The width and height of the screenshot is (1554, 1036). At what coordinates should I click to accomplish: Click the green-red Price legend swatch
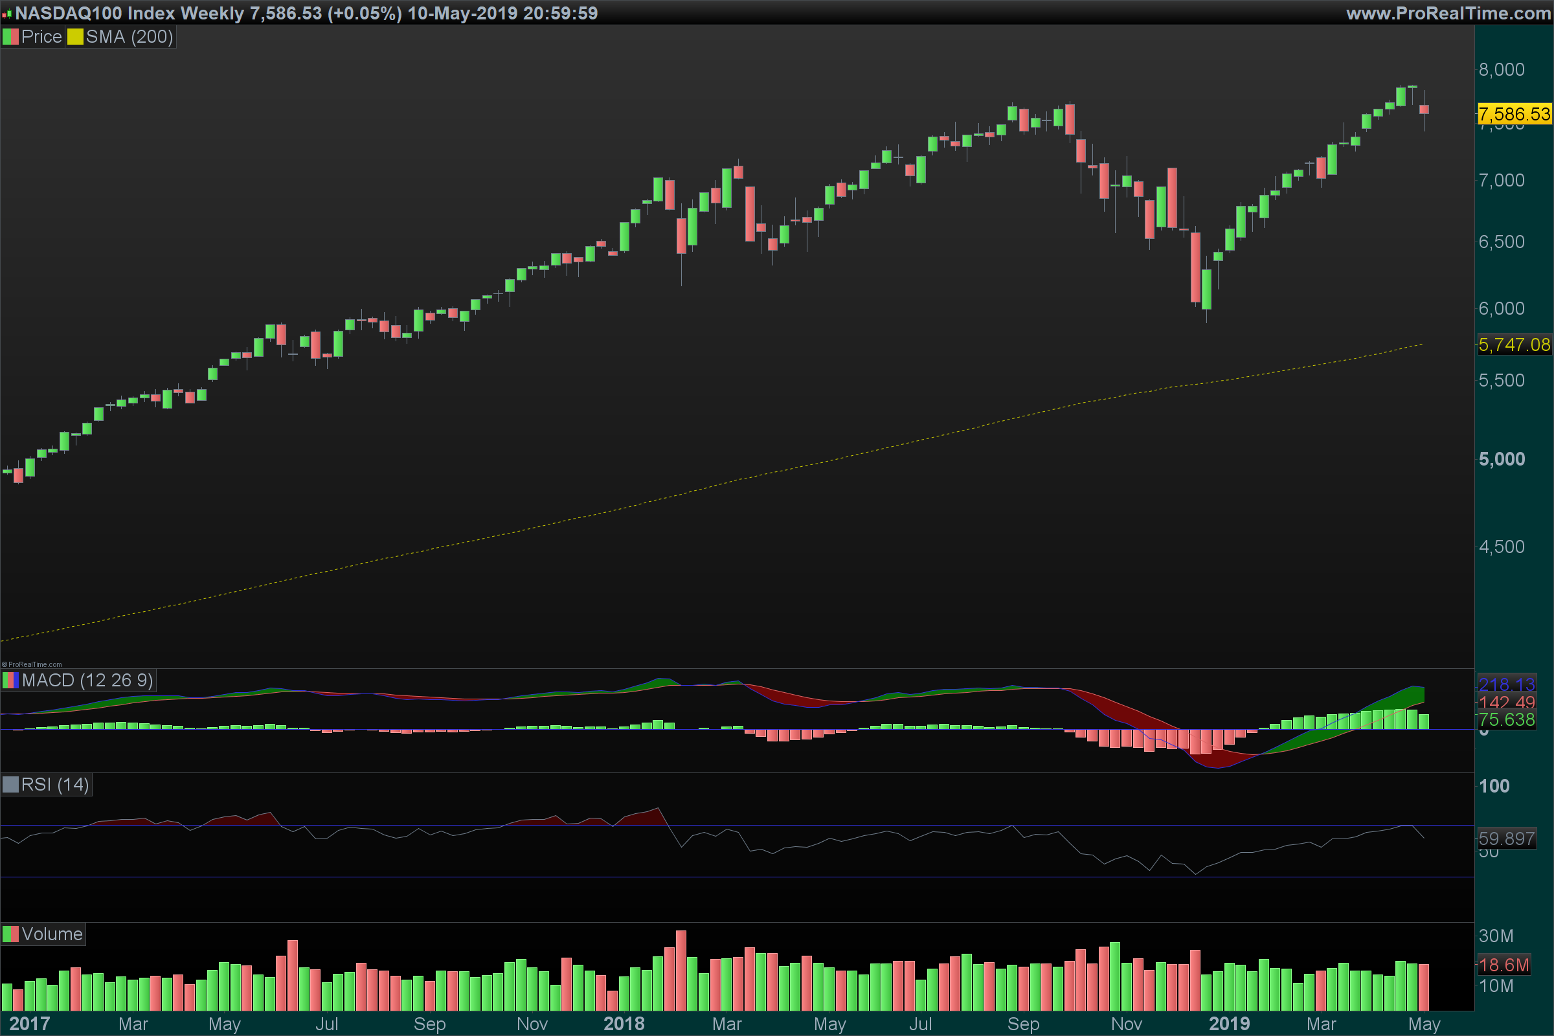[10, 37]
